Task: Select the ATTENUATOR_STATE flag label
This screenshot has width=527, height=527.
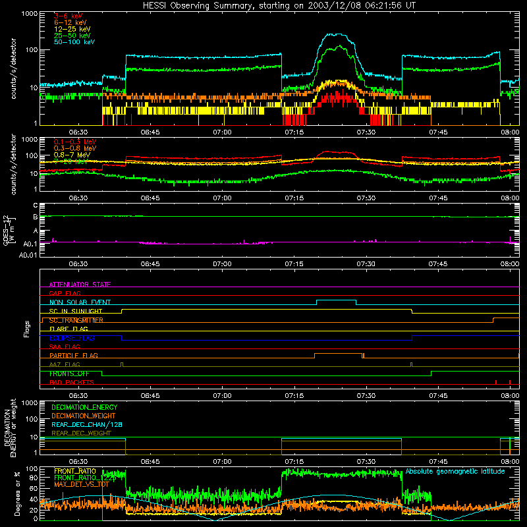Action: click(80, 285)
